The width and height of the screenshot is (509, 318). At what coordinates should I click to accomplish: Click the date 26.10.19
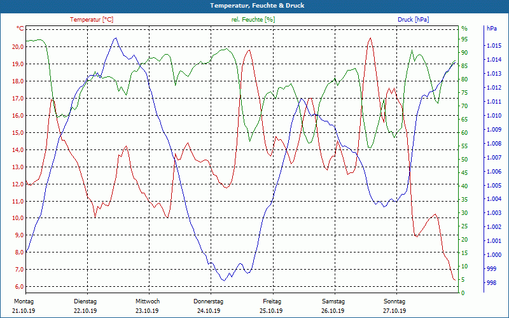(333, 311)
